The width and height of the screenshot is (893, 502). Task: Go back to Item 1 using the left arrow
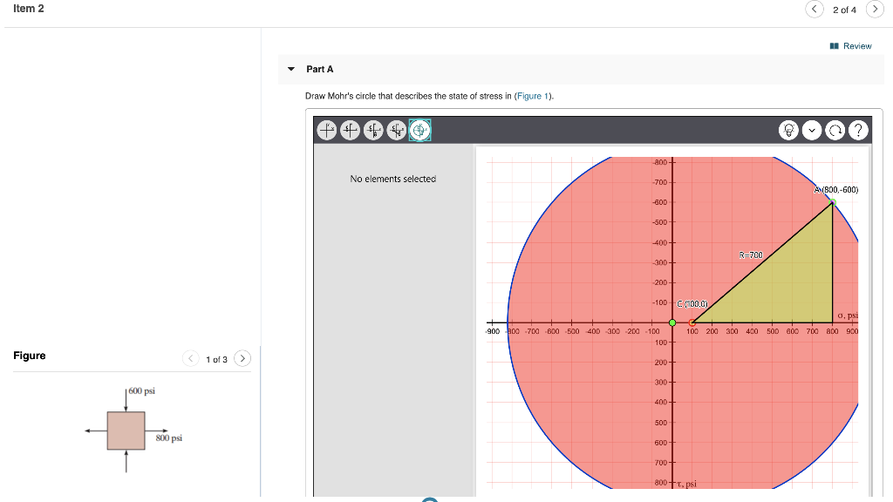(x=814, y=9)
